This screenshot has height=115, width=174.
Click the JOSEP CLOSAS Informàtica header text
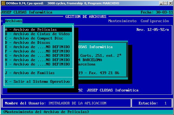tap(26, 12)
